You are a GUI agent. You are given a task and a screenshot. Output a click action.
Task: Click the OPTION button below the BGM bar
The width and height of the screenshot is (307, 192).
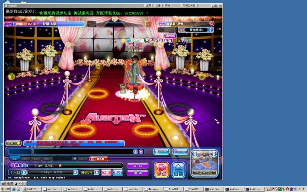click(170, 36)
